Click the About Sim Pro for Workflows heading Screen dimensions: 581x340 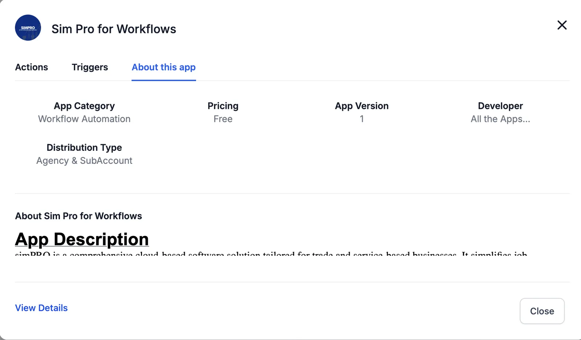78,216
